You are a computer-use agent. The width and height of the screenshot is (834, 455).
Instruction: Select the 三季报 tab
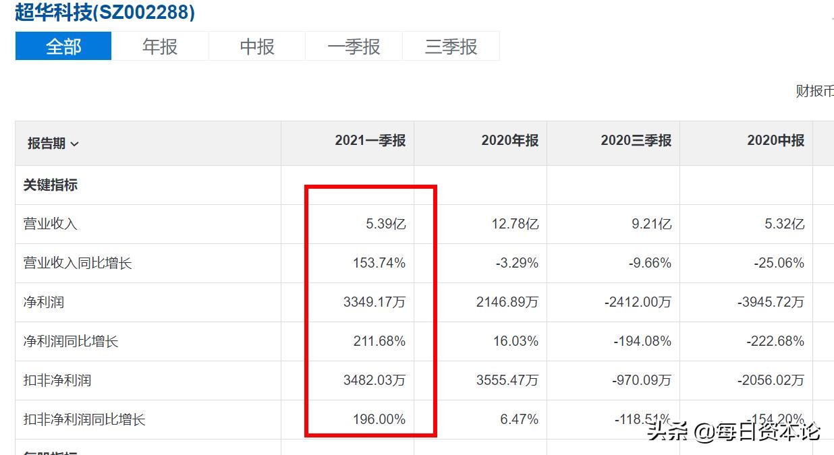451,46
